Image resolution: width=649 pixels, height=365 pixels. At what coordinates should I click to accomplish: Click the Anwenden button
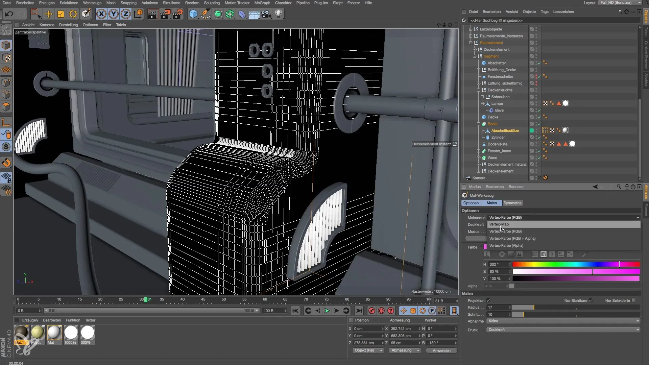tap(441, 350)
